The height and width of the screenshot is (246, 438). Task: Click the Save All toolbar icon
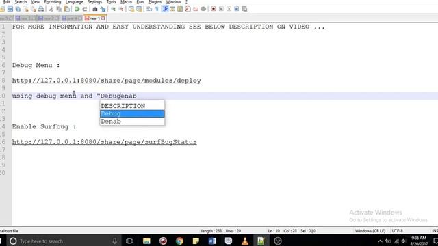point(18,9)
